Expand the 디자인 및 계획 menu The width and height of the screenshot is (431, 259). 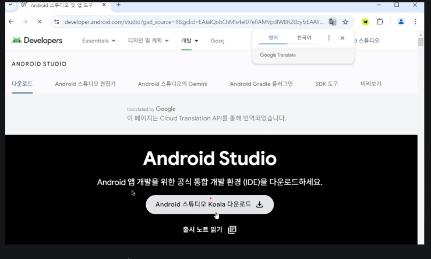click(148, 41)
